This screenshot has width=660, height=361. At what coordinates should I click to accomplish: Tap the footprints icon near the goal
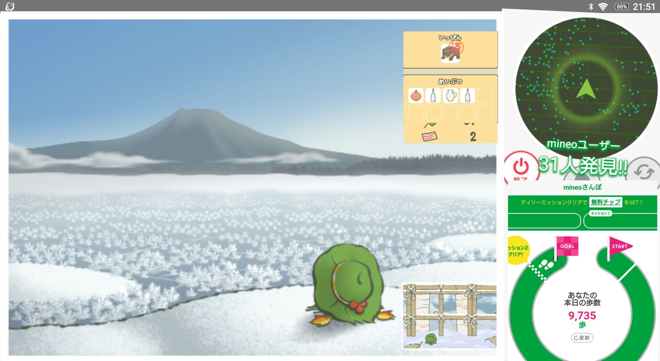(x=546, y=264)
